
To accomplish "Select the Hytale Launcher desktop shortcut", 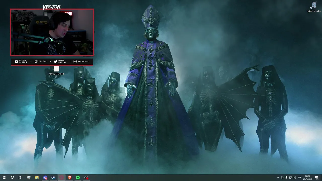I will tap(314, 7).
